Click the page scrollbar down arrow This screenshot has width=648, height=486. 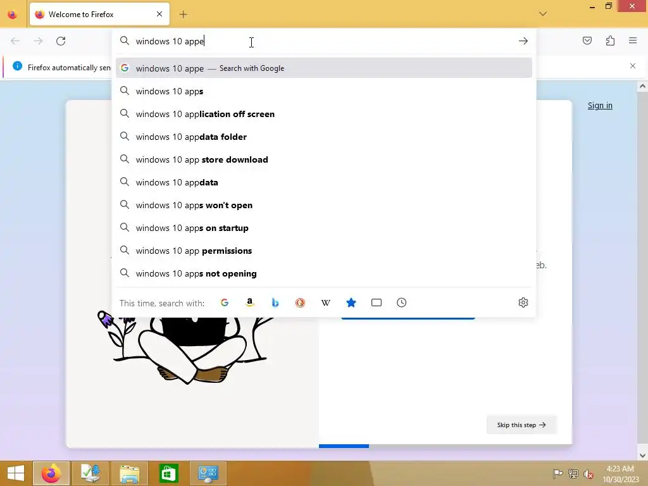[x=642, y=456]
